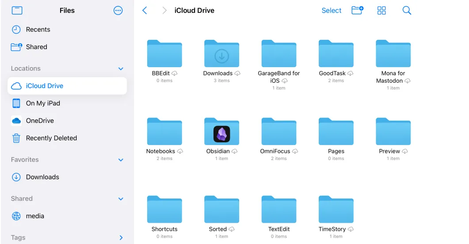Open the Downloads folder in the grid
This screenshot has width=469, height=244.
click(221, 53)
